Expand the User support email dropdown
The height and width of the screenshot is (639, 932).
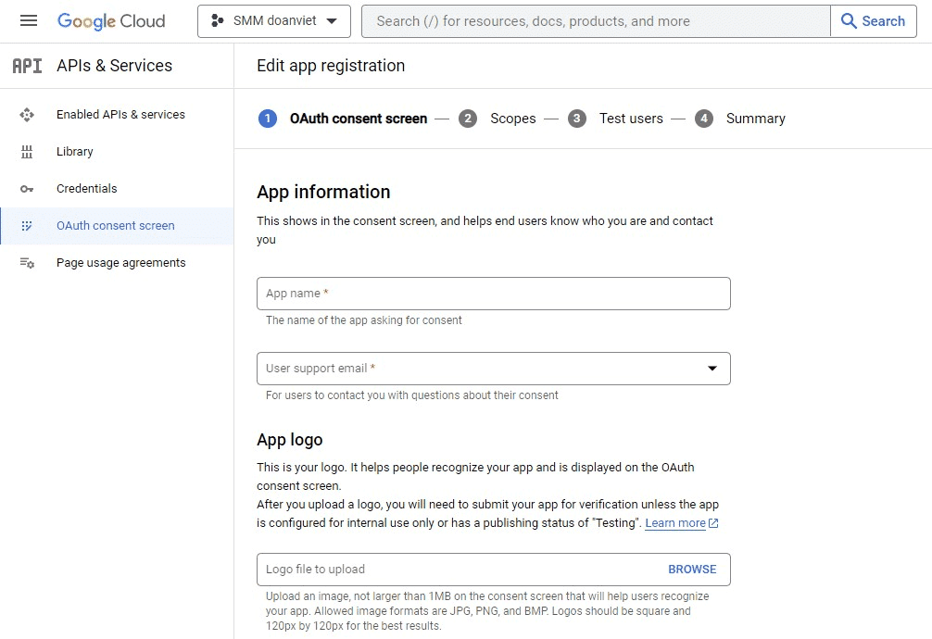tap(712, 369)
